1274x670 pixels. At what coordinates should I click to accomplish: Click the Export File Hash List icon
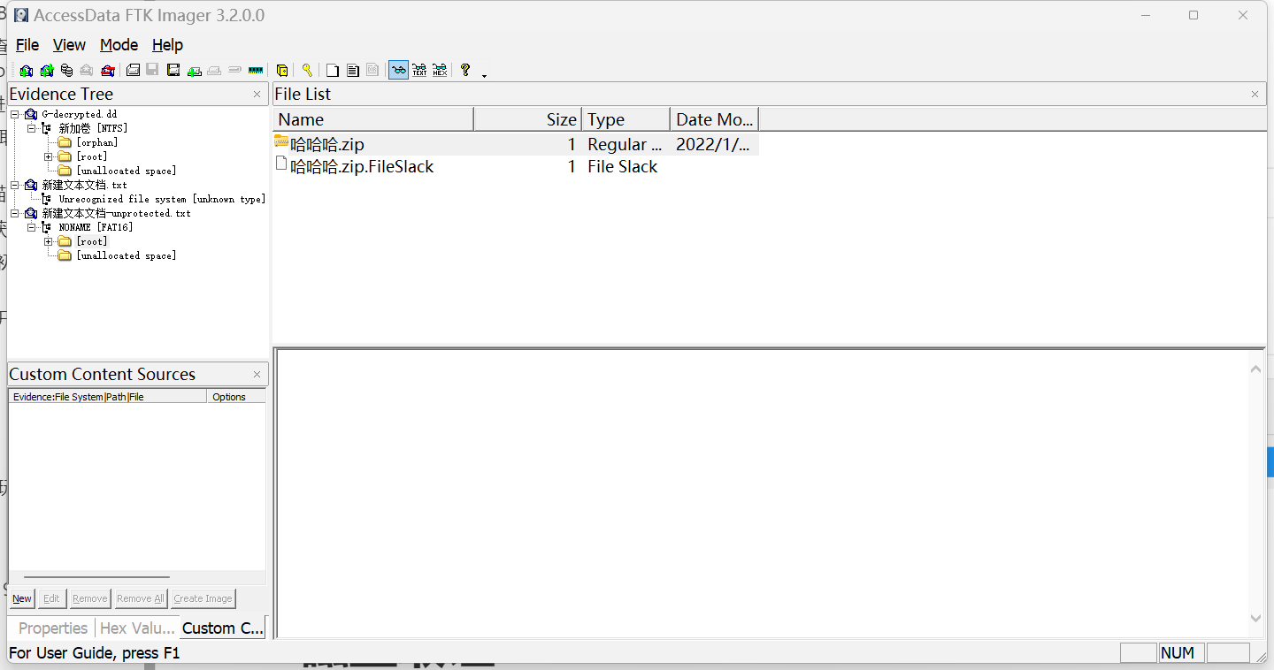click(x=352, y=71)
